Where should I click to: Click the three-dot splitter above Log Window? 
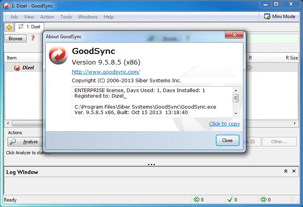coord(151,164)
